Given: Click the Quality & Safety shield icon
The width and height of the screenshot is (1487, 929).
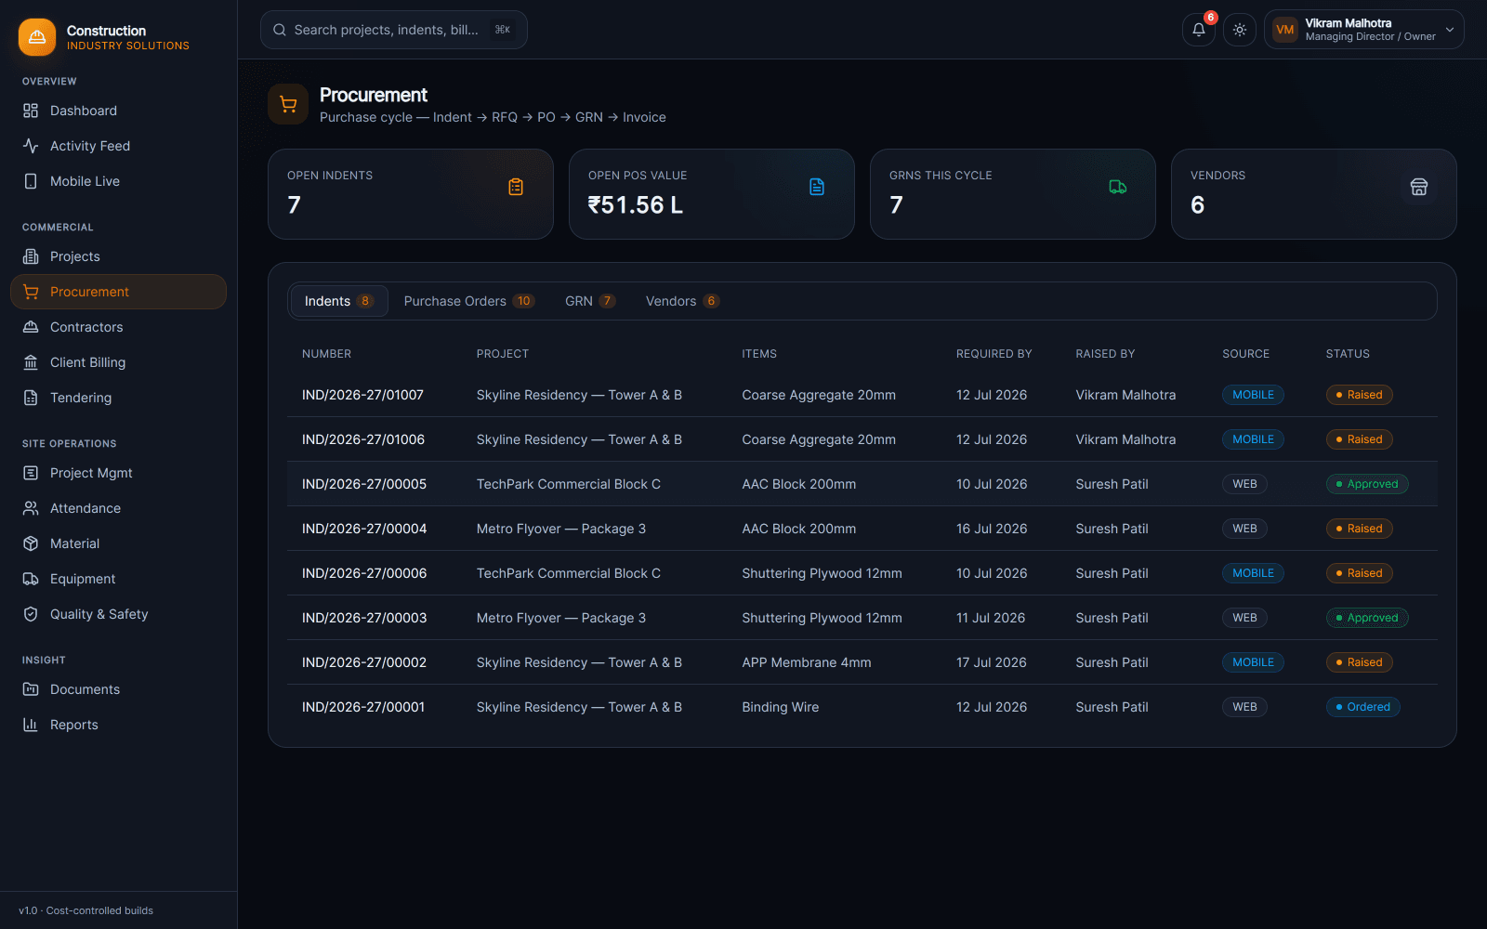Looking at the screenshot, I should click(x=31, y=614).
